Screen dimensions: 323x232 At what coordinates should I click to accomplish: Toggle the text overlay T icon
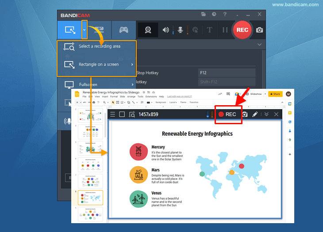point(209,30)
